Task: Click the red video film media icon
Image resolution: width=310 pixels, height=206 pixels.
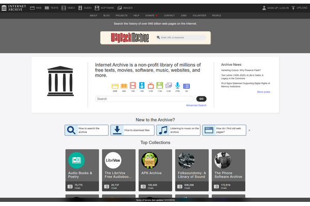Action: (x=133, y=85)
